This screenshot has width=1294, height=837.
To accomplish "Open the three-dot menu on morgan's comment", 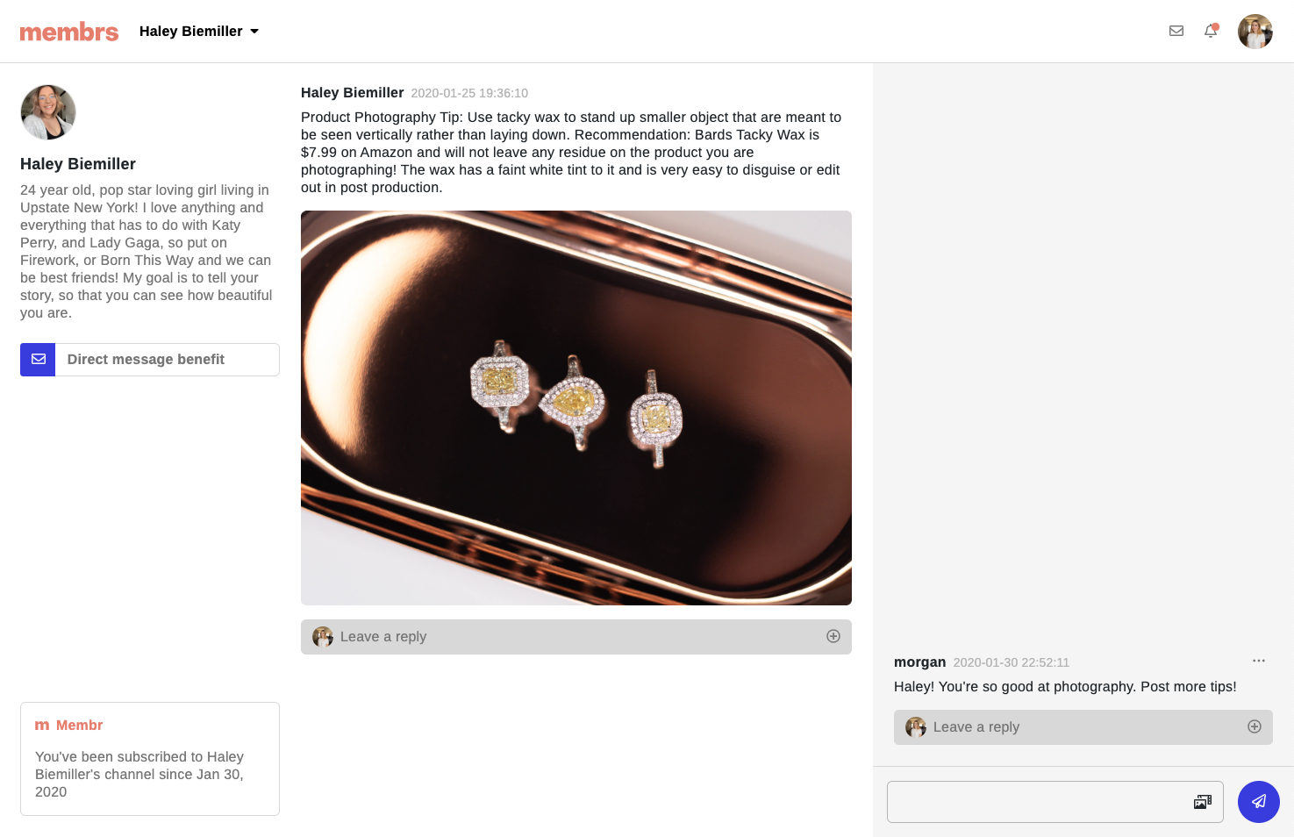I will pos(1259,661).
